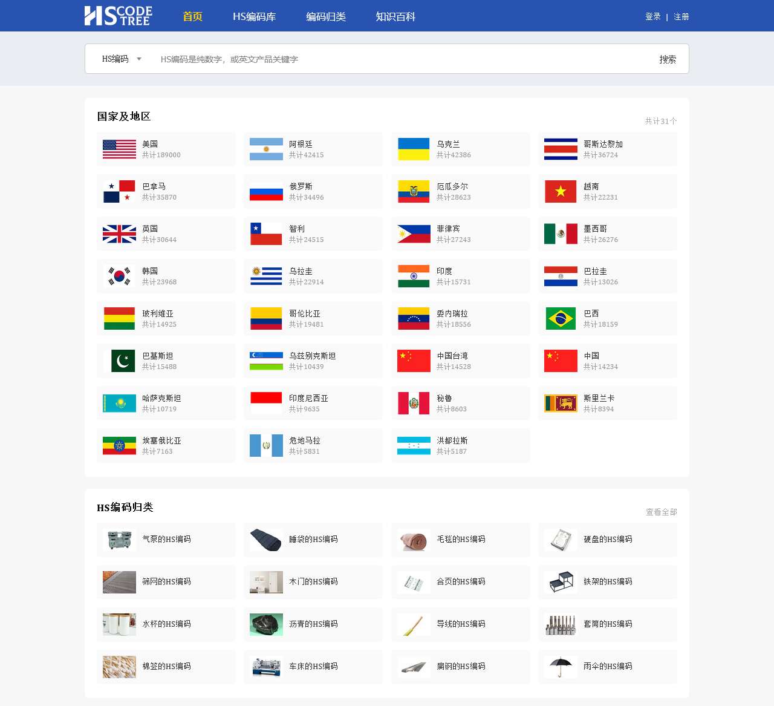
Task: Choose the Ecuador flag for 厄瓜多尔
Action: pos(414,192)
